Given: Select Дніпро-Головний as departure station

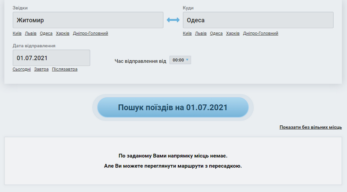Looking at the screenshot, I should 90,34.
